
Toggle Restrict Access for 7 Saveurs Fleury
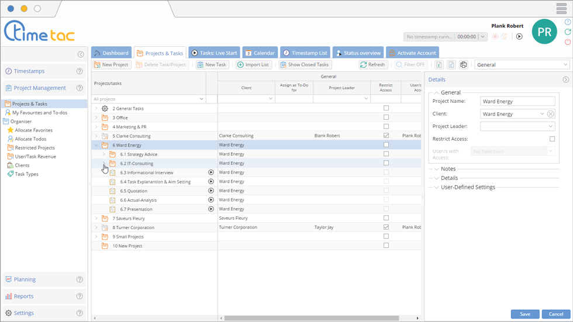click(x=386, y=218)
